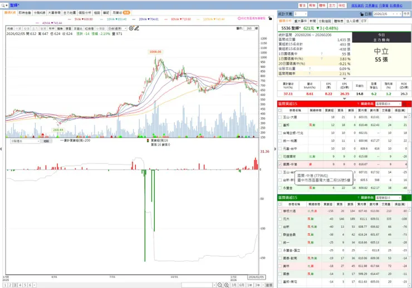This screenshot has width=412, height=288.
Task: Expand the arrow below the EPS metrics row
Action: pos(344,98)
